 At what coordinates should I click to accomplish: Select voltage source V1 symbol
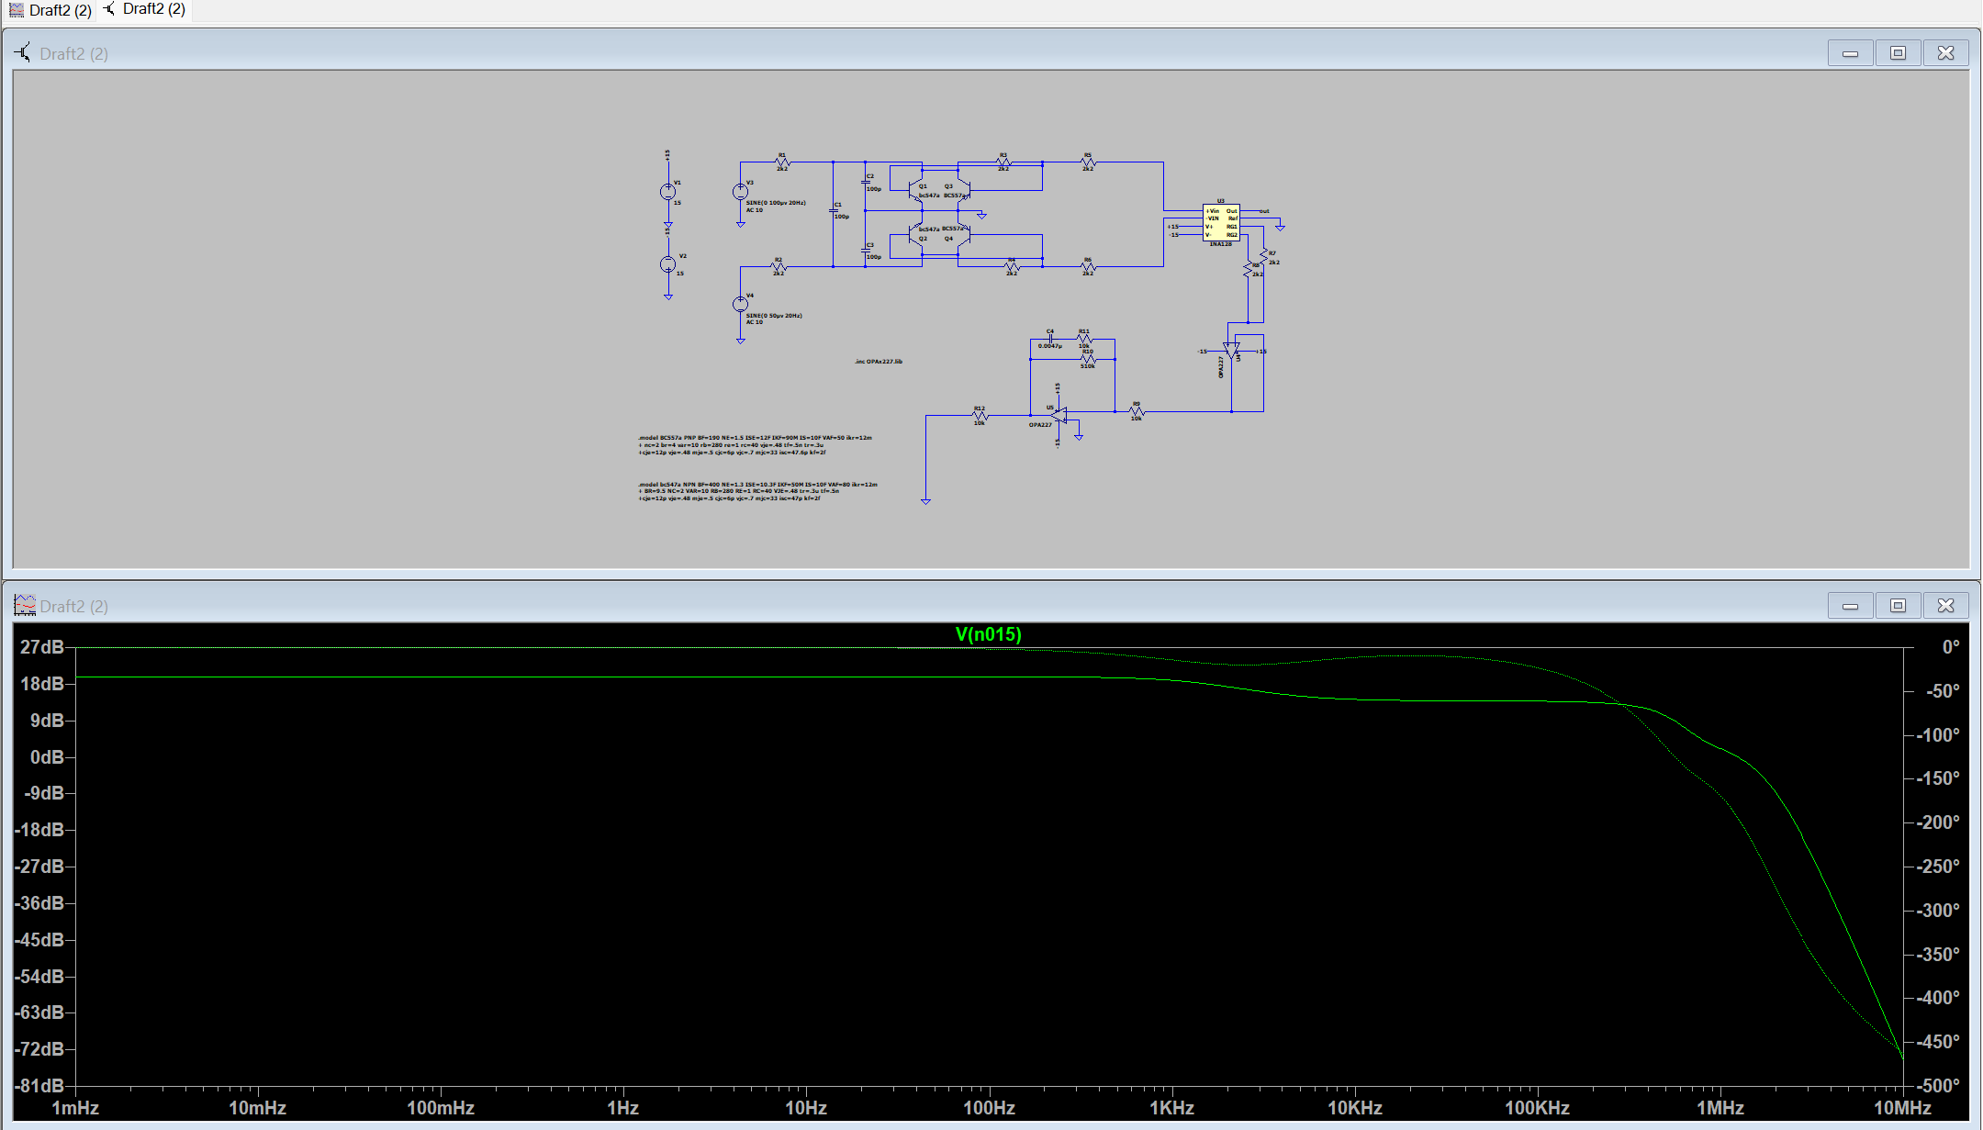667,192
